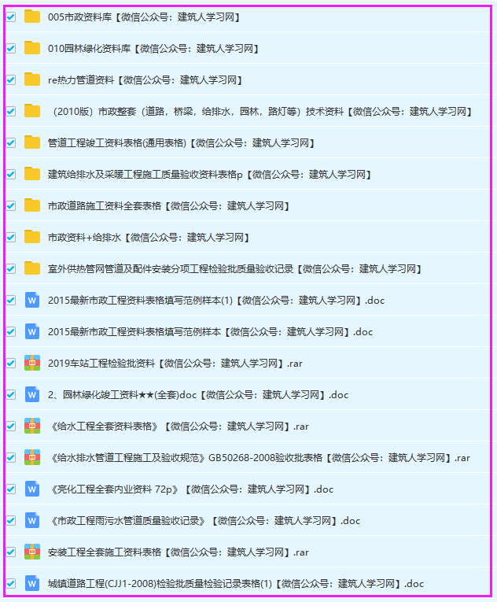Open 2019车站工程检验批资料 .rar file name
This screenshot has width=497, height=602.
click(x=175, y=364)
